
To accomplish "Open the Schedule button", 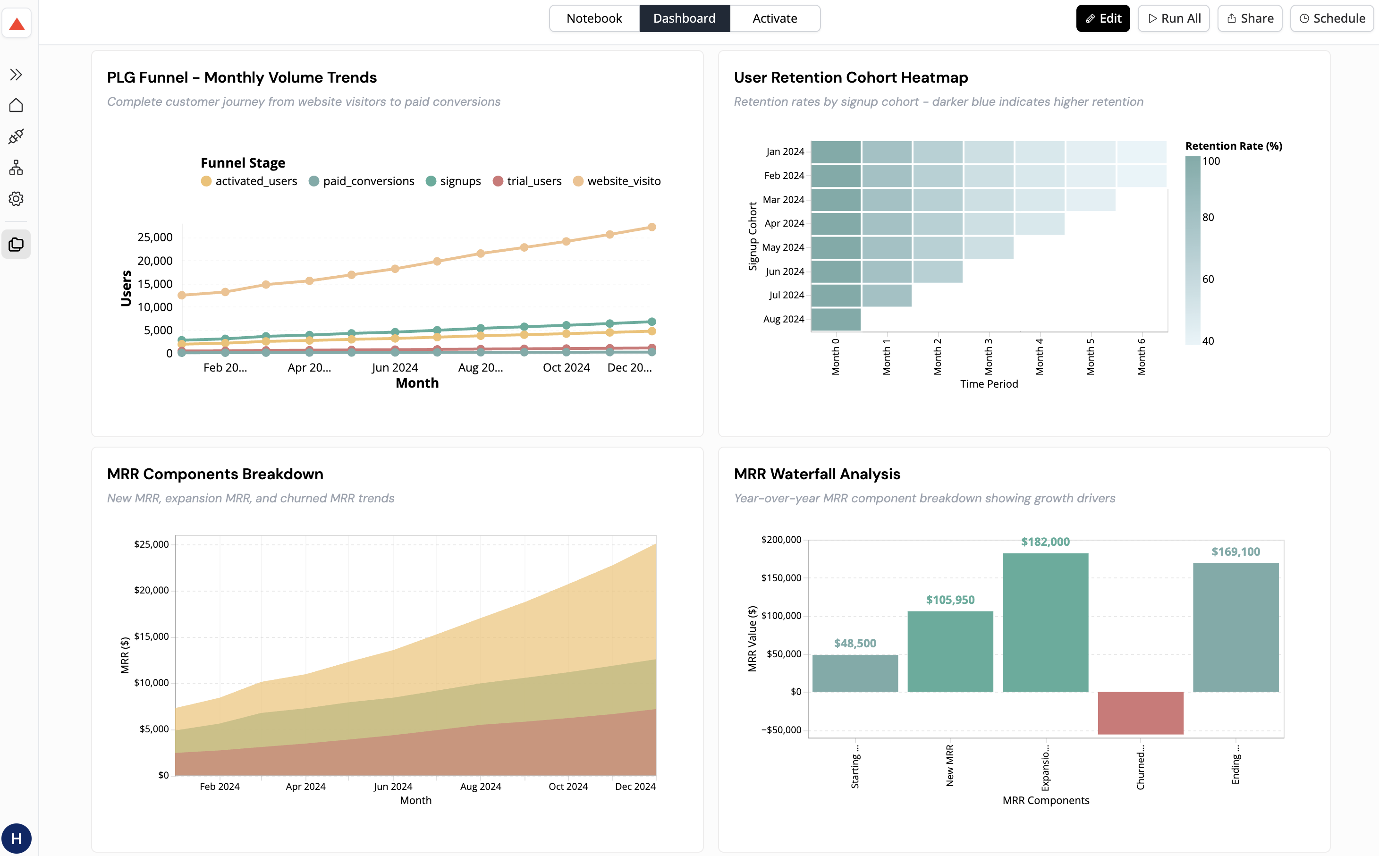I will (1331, 18).
